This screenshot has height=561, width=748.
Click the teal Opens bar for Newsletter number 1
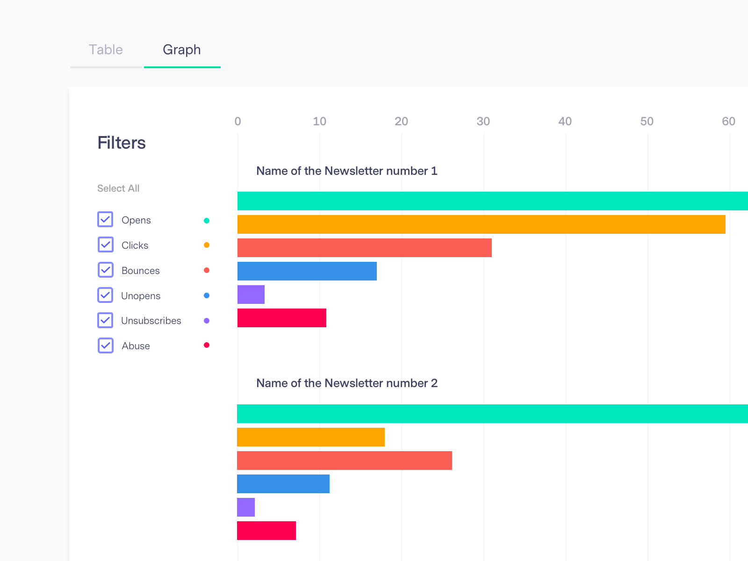point(467,201)
